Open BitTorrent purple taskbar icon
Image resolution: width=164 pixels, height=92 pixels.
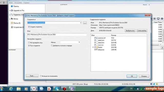click(x=72, y=89)
